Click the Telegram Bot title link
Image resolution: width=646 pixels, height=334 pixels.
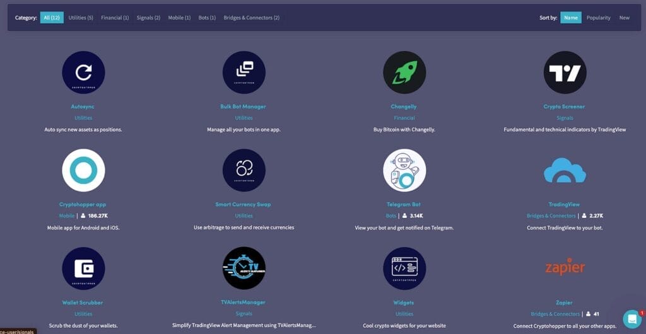pos(404,204)
